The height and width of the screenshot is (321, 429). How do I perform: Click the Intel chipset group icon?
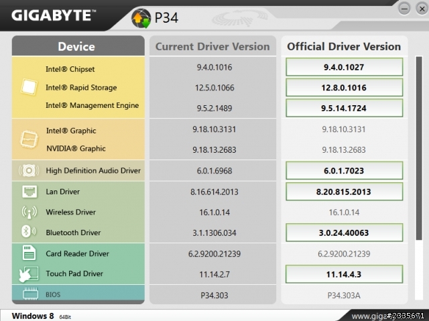click(29, 87)
